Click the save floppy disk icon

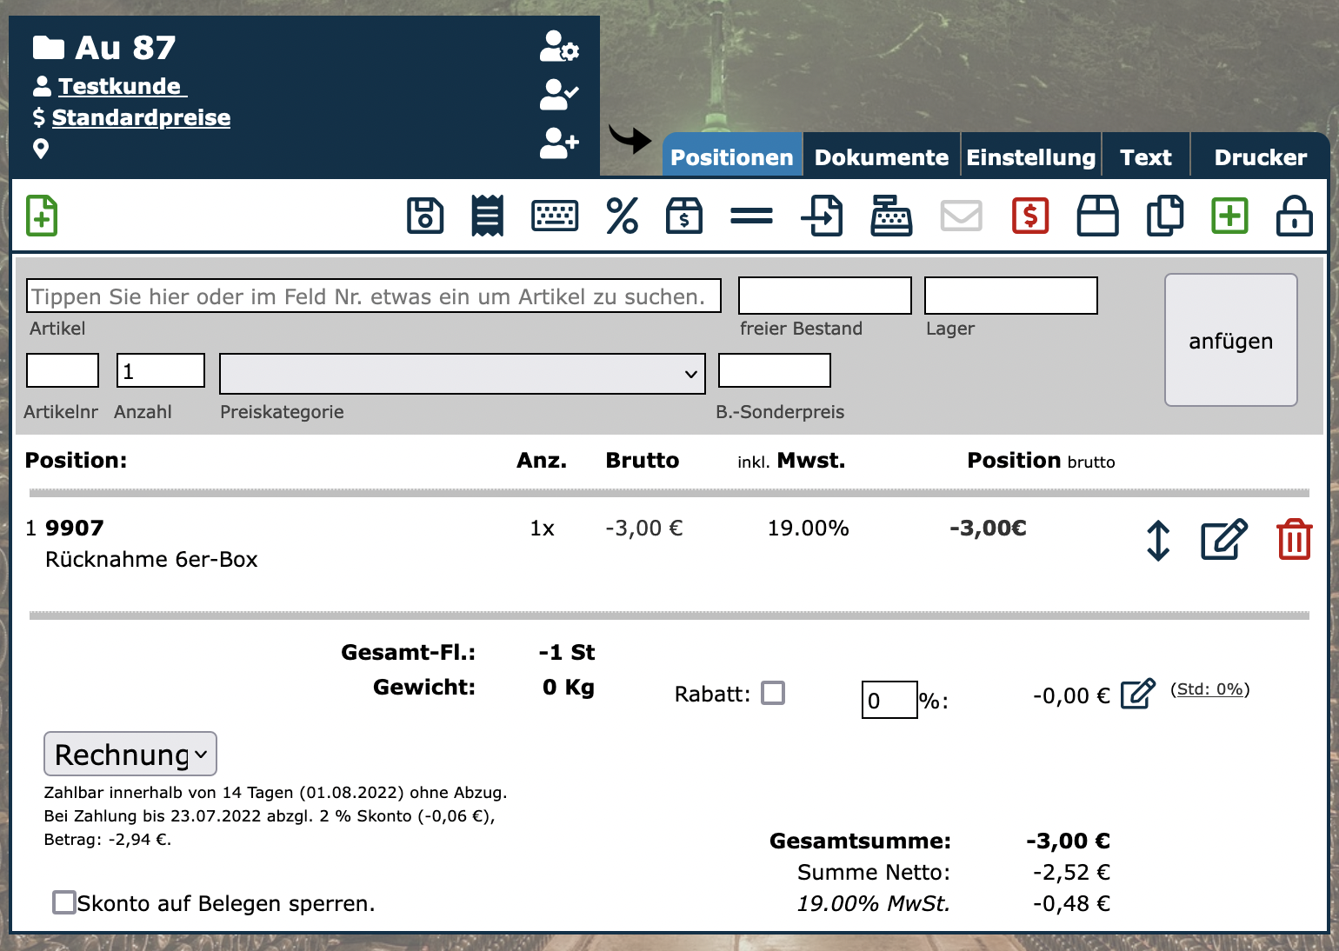[425, 216]
